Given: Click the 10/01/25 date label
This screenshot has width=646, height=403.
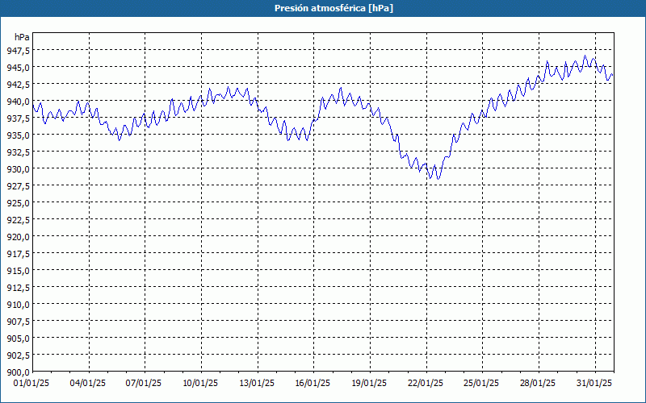Looking at the screenshot, I should tap(200, 384).
